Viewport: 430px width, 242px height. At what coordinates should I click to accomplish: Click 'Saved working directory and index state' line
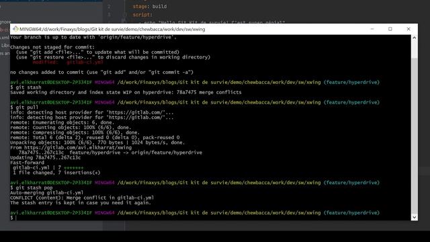pyautogui.click(x=126, y=92)
